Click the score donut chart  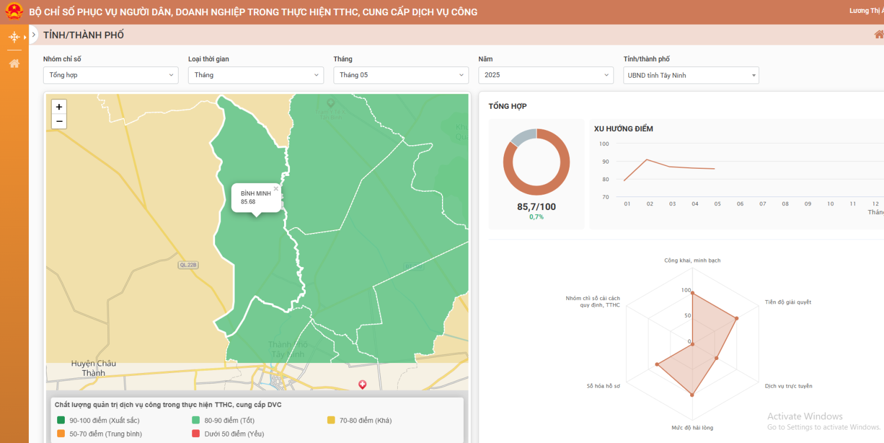pyautogui.click(x=536, y=162)
